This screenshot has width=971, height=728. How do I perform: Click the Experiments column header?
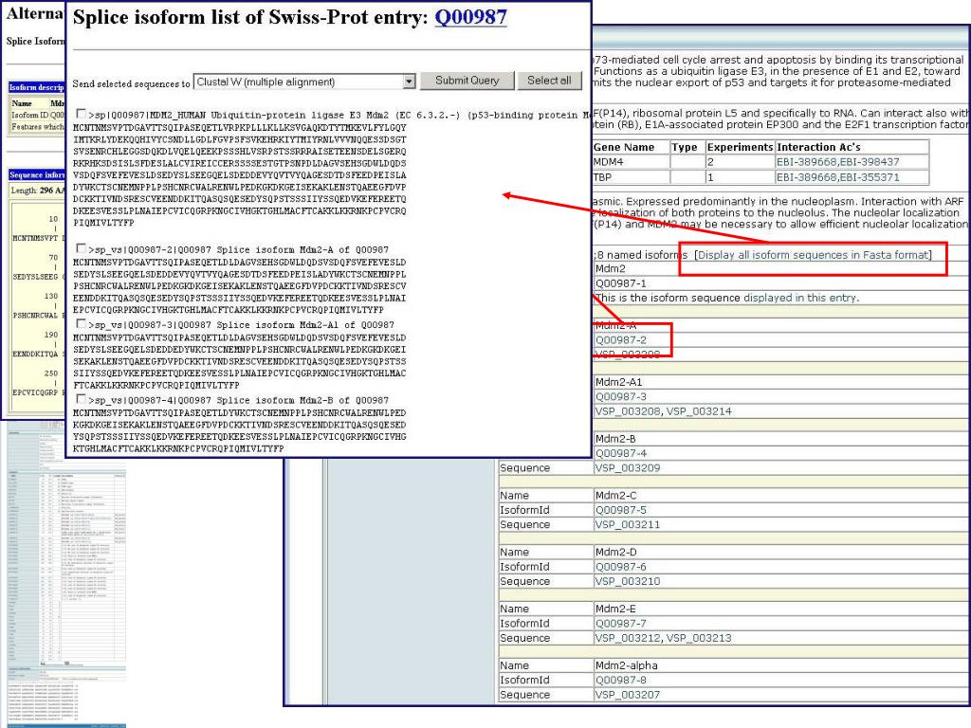tap(740, 147)
